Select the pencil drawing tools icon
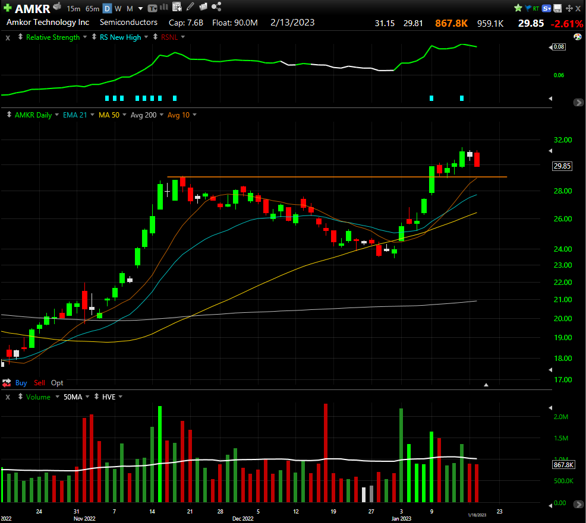This screenshot has width=586, height=523. point(190,7)
